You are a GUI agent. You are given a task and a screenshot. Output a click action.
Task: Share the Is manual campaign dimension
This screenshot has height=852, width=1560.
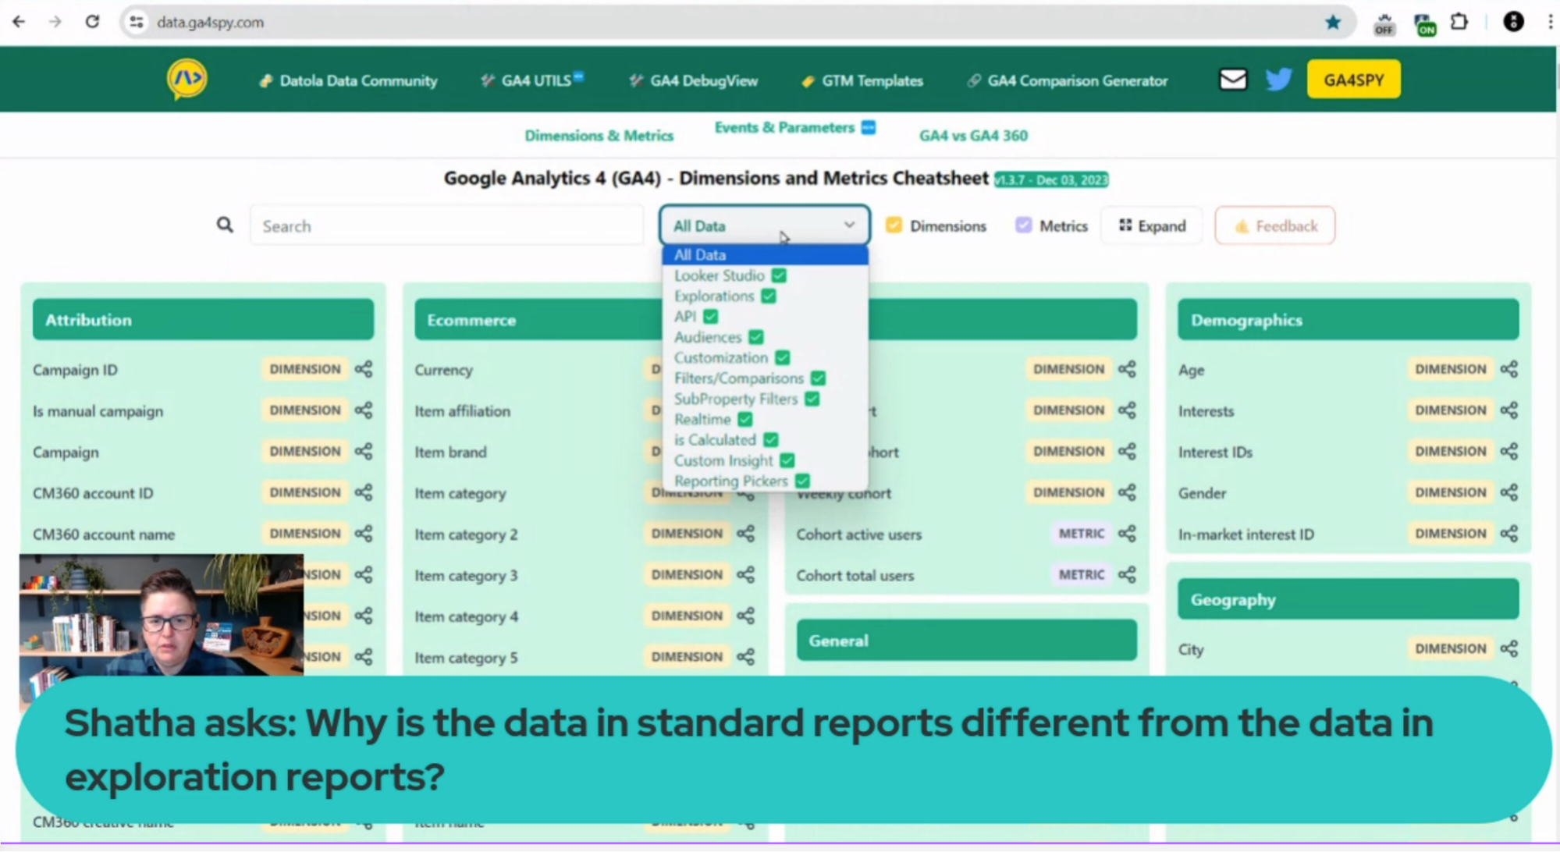tap(364, 410)
